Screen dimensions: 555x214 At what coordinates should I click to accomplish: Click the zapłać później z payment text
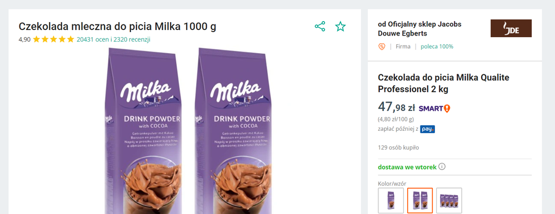click(x=398, y=129)
